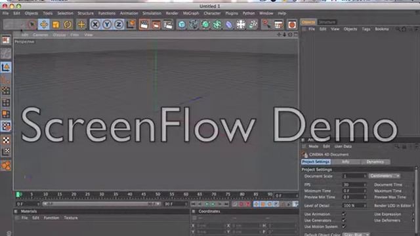
Task: Click Render to Picture Viewer icon
Action: tap(156, 25)
